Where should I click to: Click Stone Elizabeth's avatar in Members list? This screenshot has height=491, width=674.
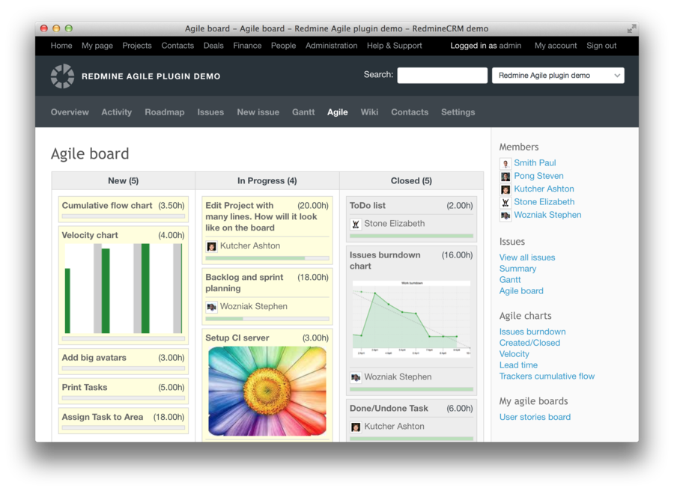[x=506, y=202]
